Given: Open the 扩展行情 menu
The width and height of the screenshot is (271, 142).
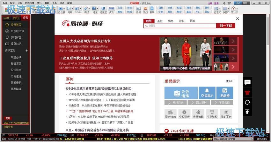Looking at the screenshot, I should click(x=30, y=3).
